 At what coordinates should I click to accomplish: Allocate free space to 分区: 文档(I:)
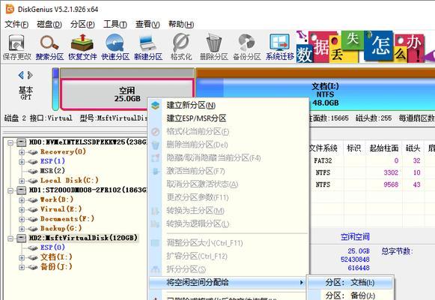(350, 283)
